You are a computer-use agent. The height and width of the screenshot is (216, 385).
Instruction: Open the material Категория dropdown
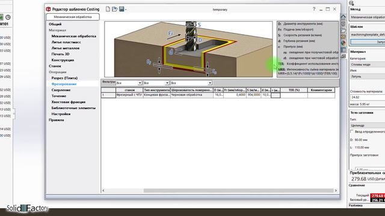point(368,64)
